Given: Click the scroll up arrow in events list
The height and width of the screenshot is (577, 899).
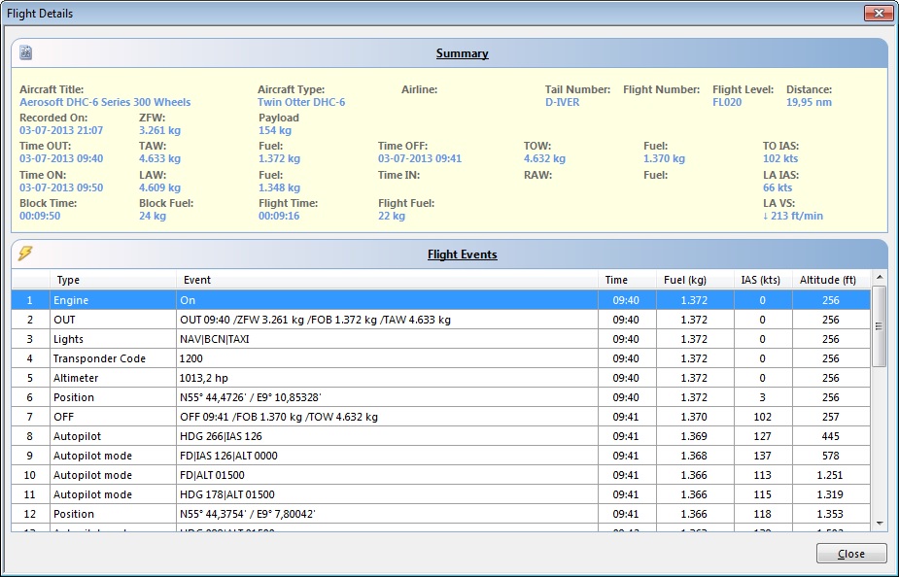Looking at the screenshot, I should [x=879, y=277].
